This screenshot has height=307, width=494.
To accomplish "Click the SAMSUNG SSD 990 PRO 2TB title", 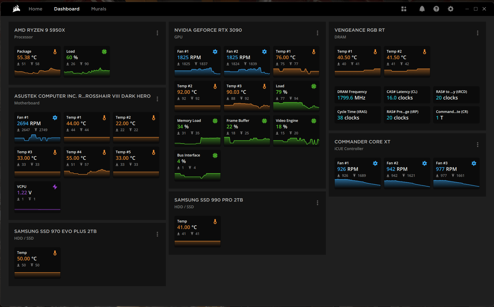I will tap(209, 200).
